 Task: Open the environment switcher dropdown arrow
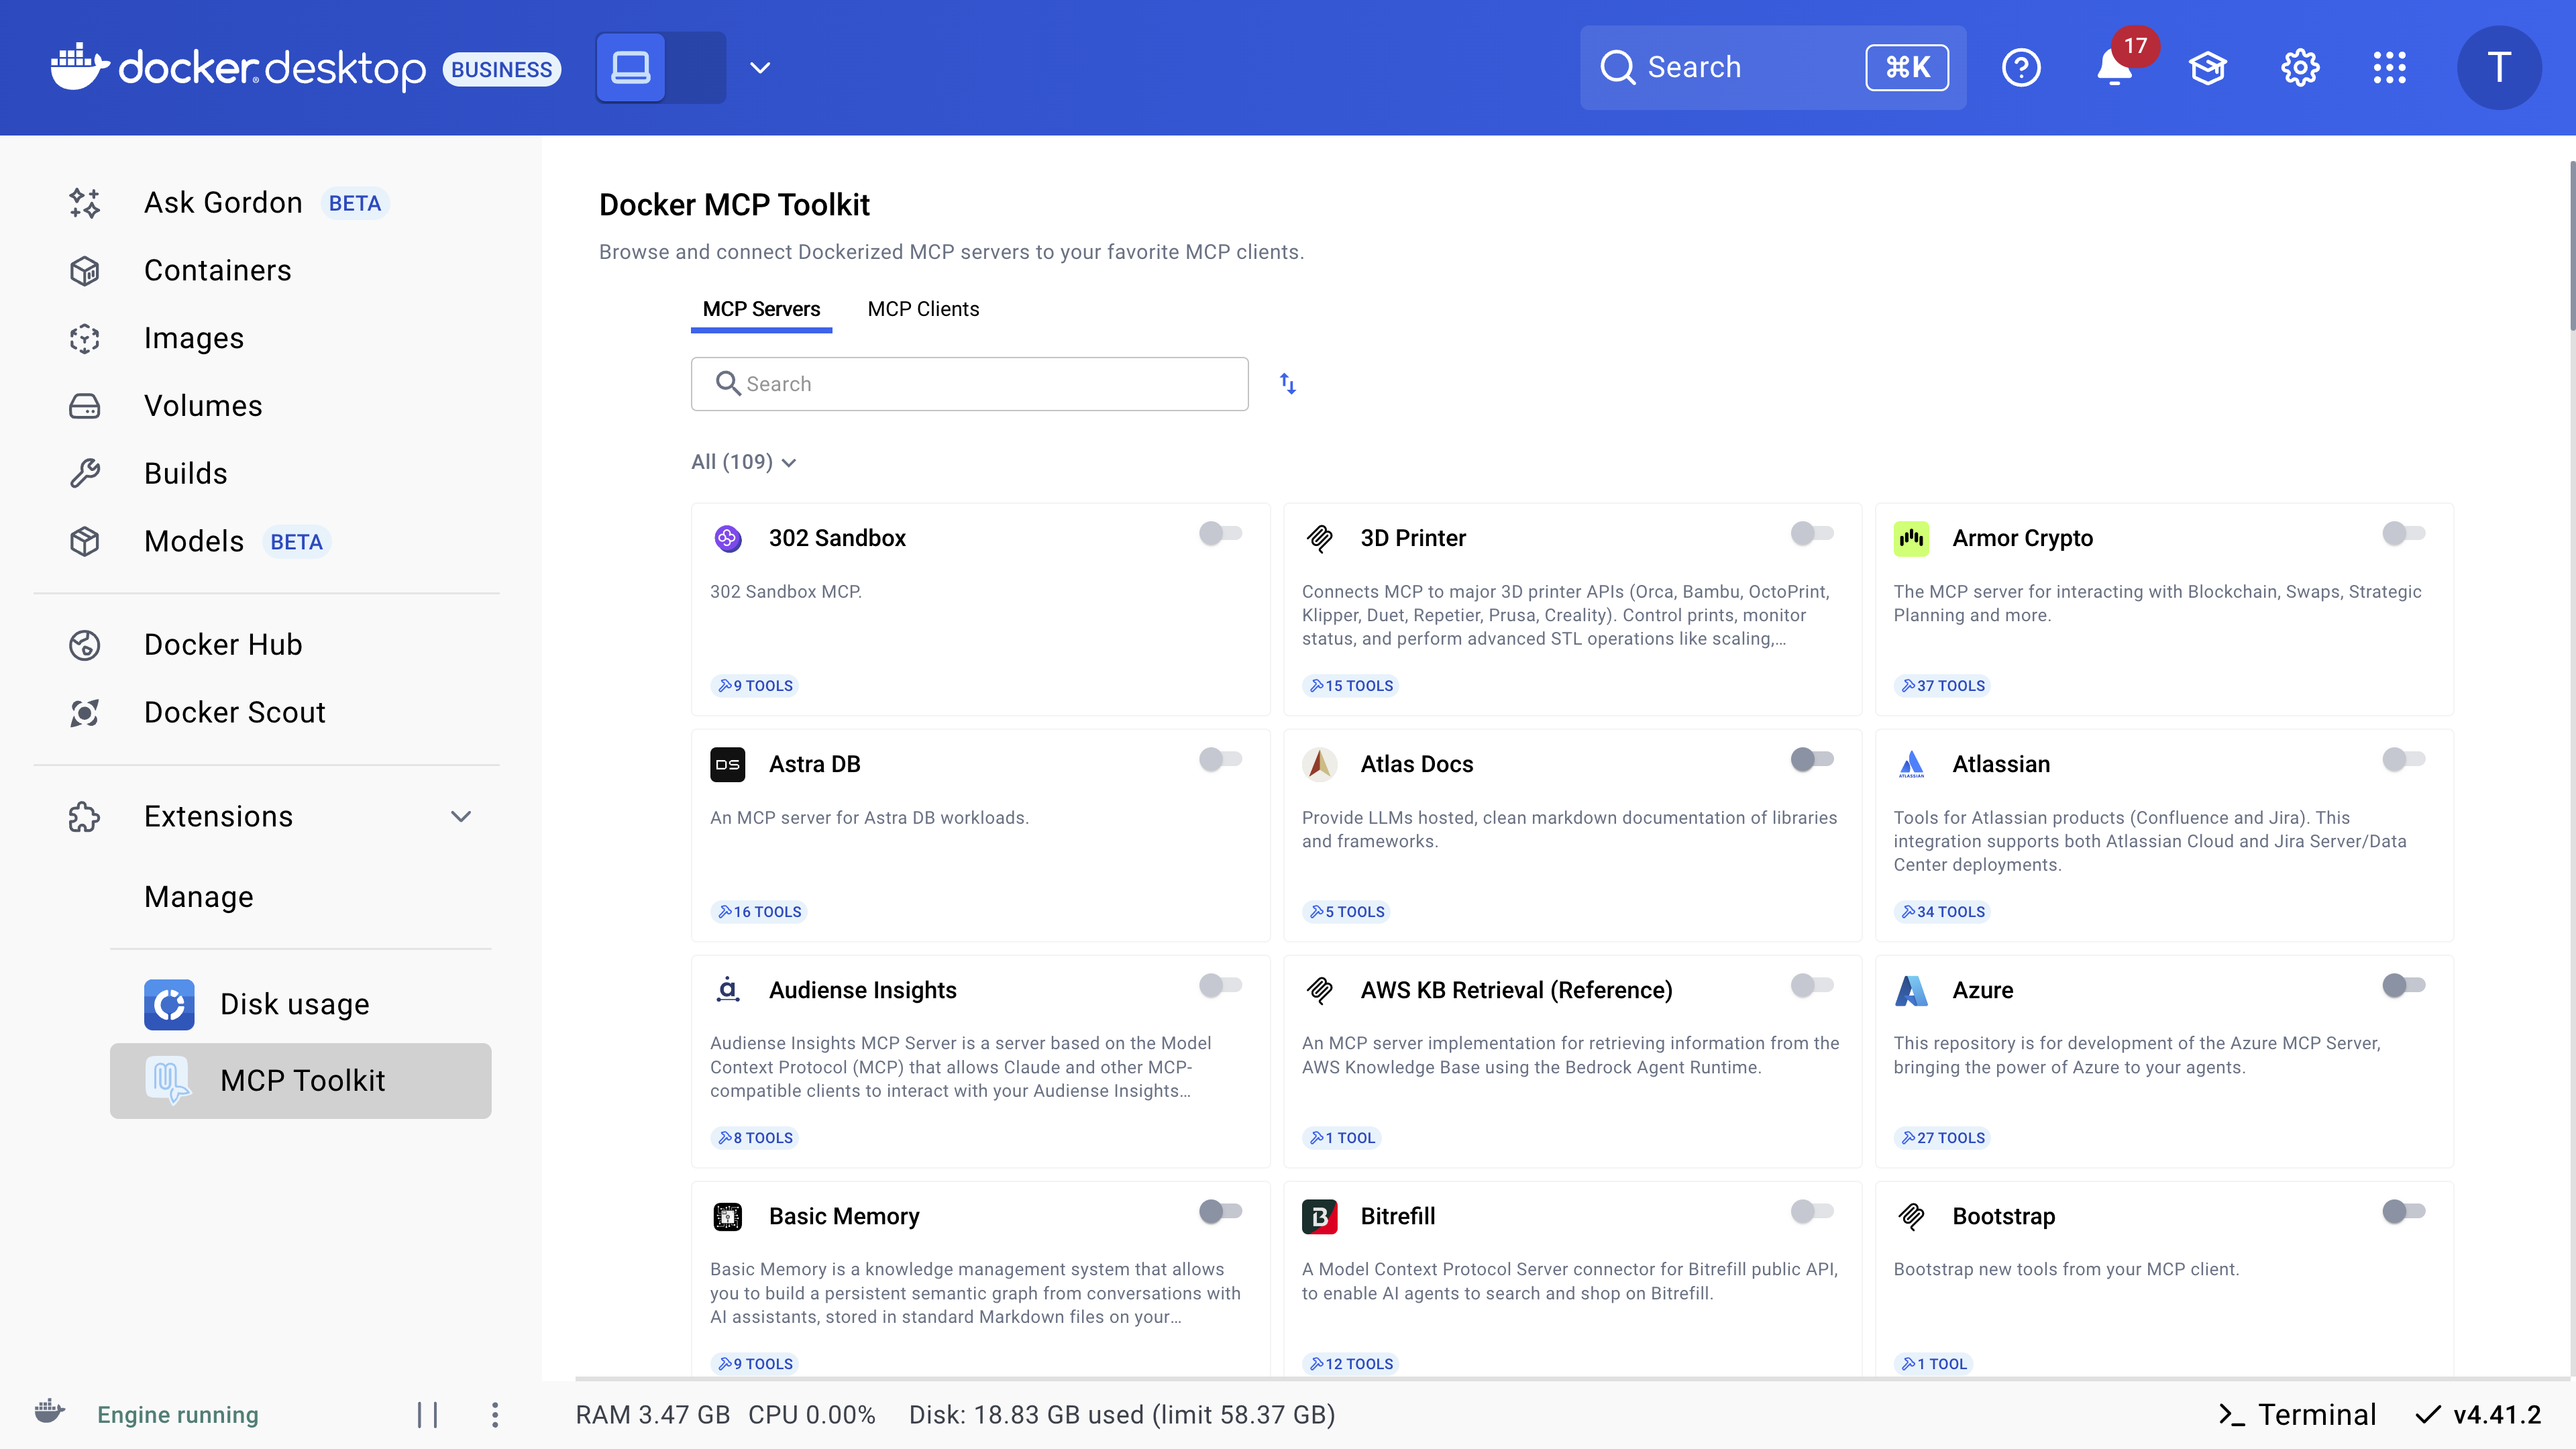coord(760,68)
